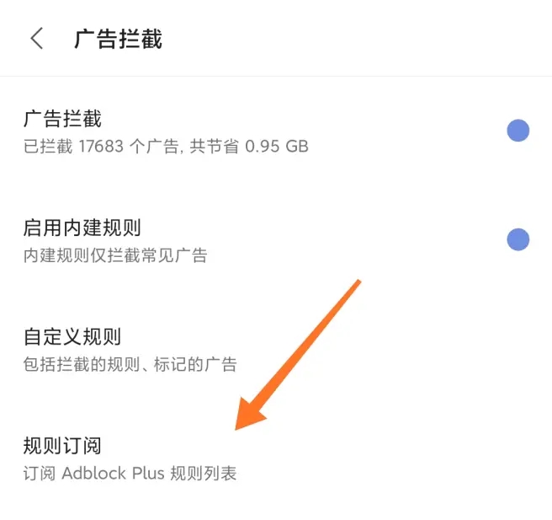Select the 广告拦截 row title text
Screen dimensions: 552x520
coord(62,119)
